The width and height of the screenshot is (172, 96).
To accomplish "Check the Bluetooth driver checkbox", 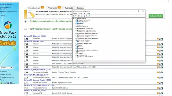I will click(25, 39).
